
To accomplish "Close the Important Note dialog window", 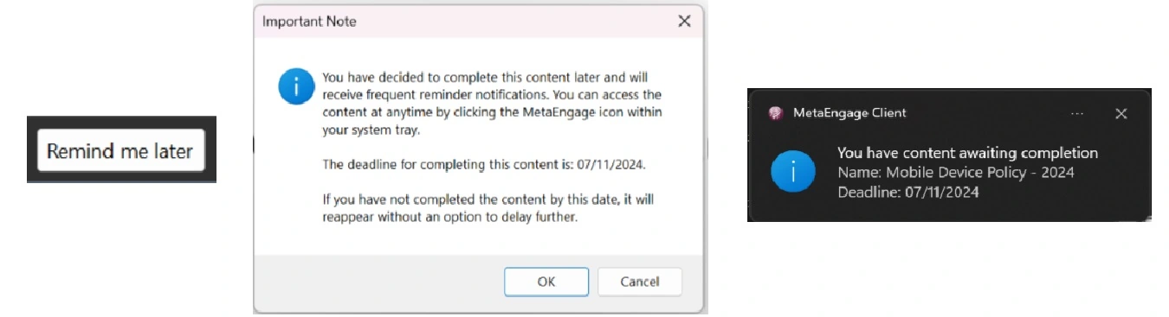I will click(684, 22).
